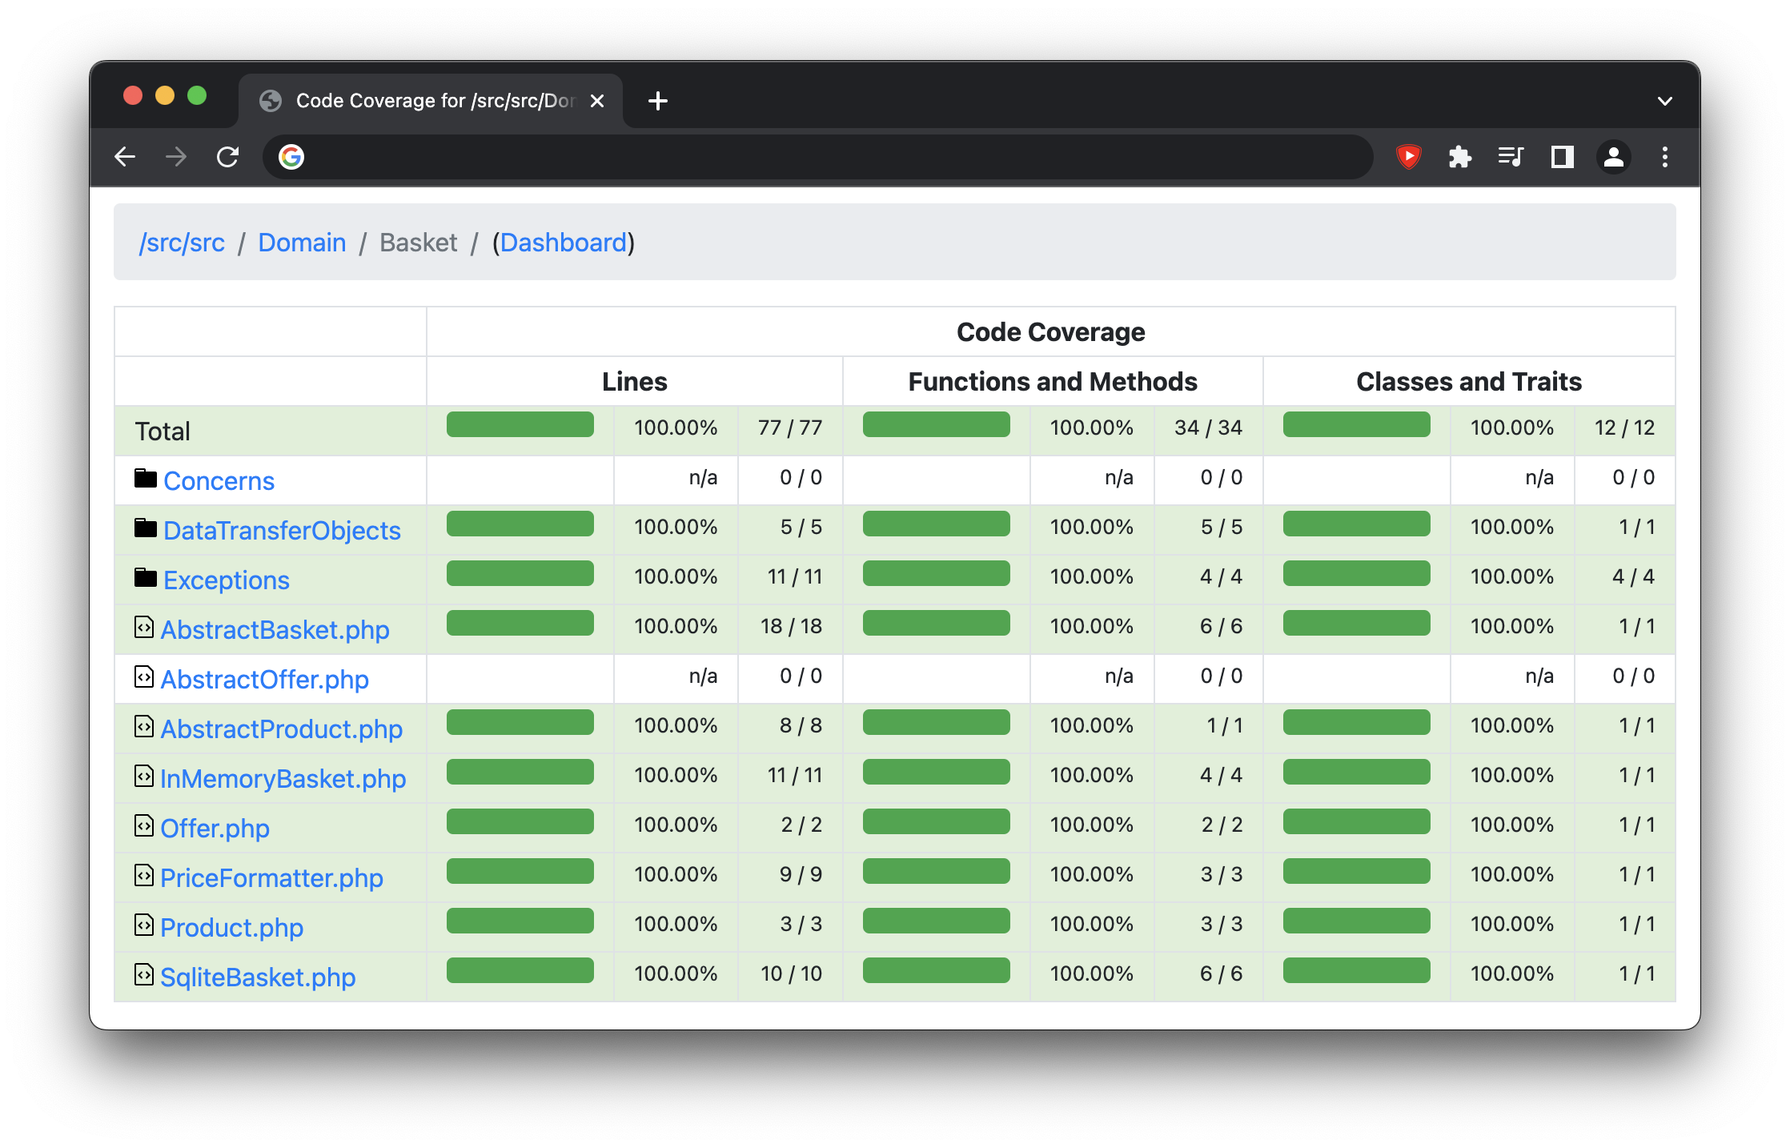Click the Basket breadcrumb text
This screenshot has width=1790, height=1148.
418,243
